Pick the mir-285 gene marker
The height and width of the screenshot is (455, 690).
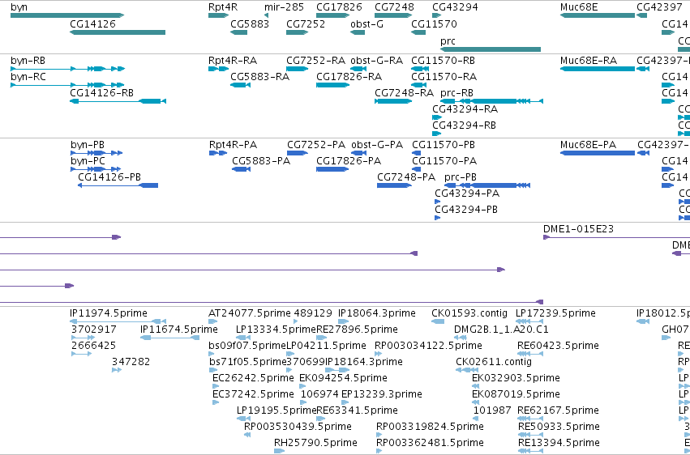(x=266, y=16)
